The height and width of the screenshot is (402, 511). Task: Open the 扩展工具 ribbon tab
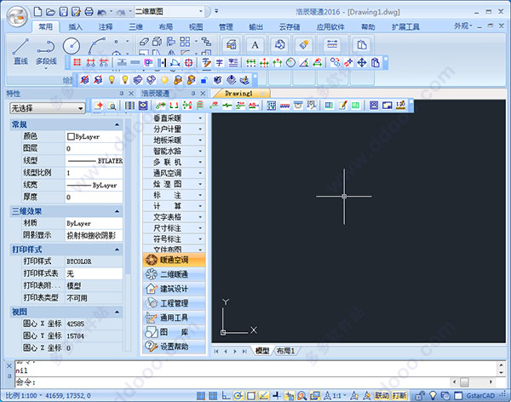click(405, 26)
